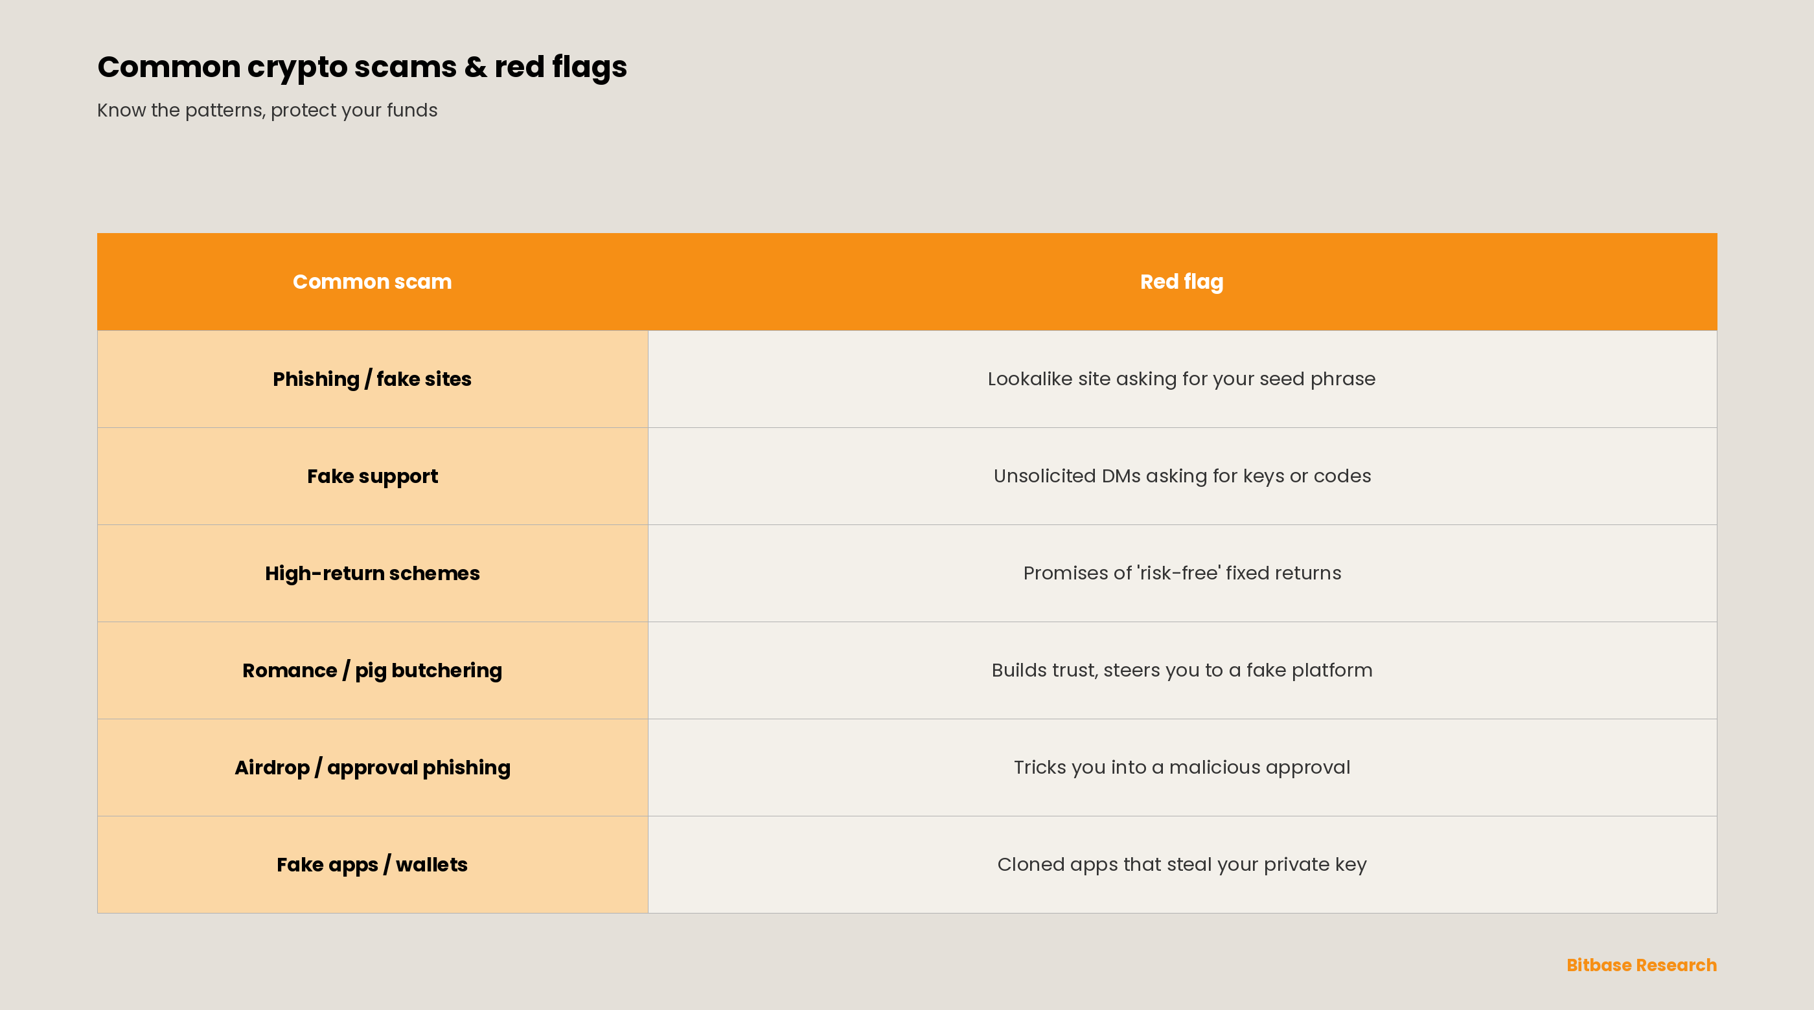Click the 'High-return schemes' cell
The width and height of the screenshot is (1814, 1010).
[x=373, y=574]
